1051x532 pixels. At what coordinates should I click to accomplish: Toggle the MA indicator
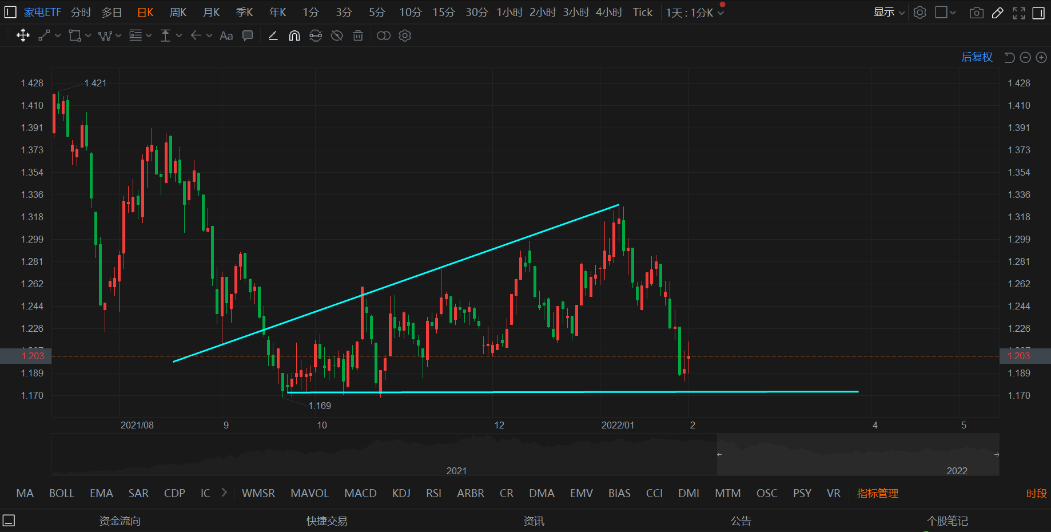[x=25, y=493]
